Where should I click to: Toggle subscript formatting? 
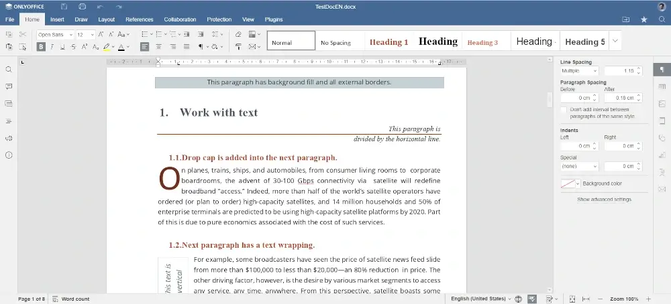pos(95,47)
